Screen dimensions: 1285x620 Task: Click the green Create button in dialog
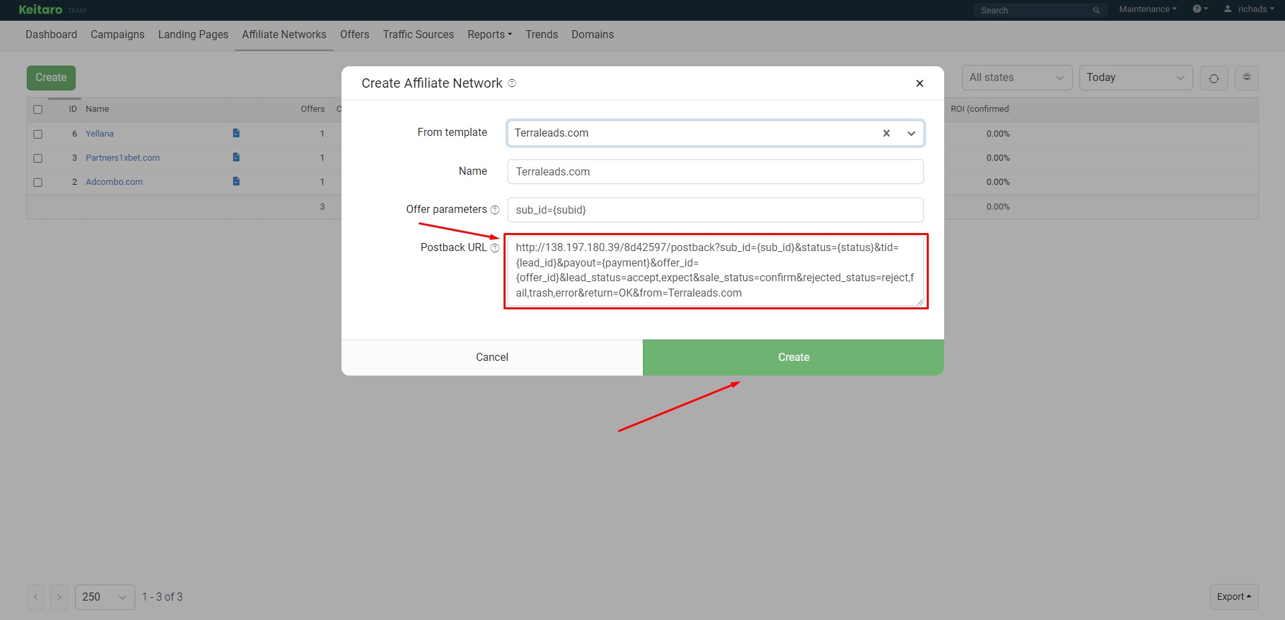pos(793,358)
